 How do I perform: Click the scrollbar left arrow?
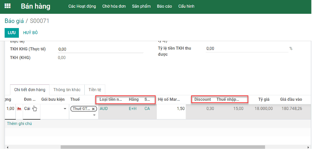[x=7, y=147]
